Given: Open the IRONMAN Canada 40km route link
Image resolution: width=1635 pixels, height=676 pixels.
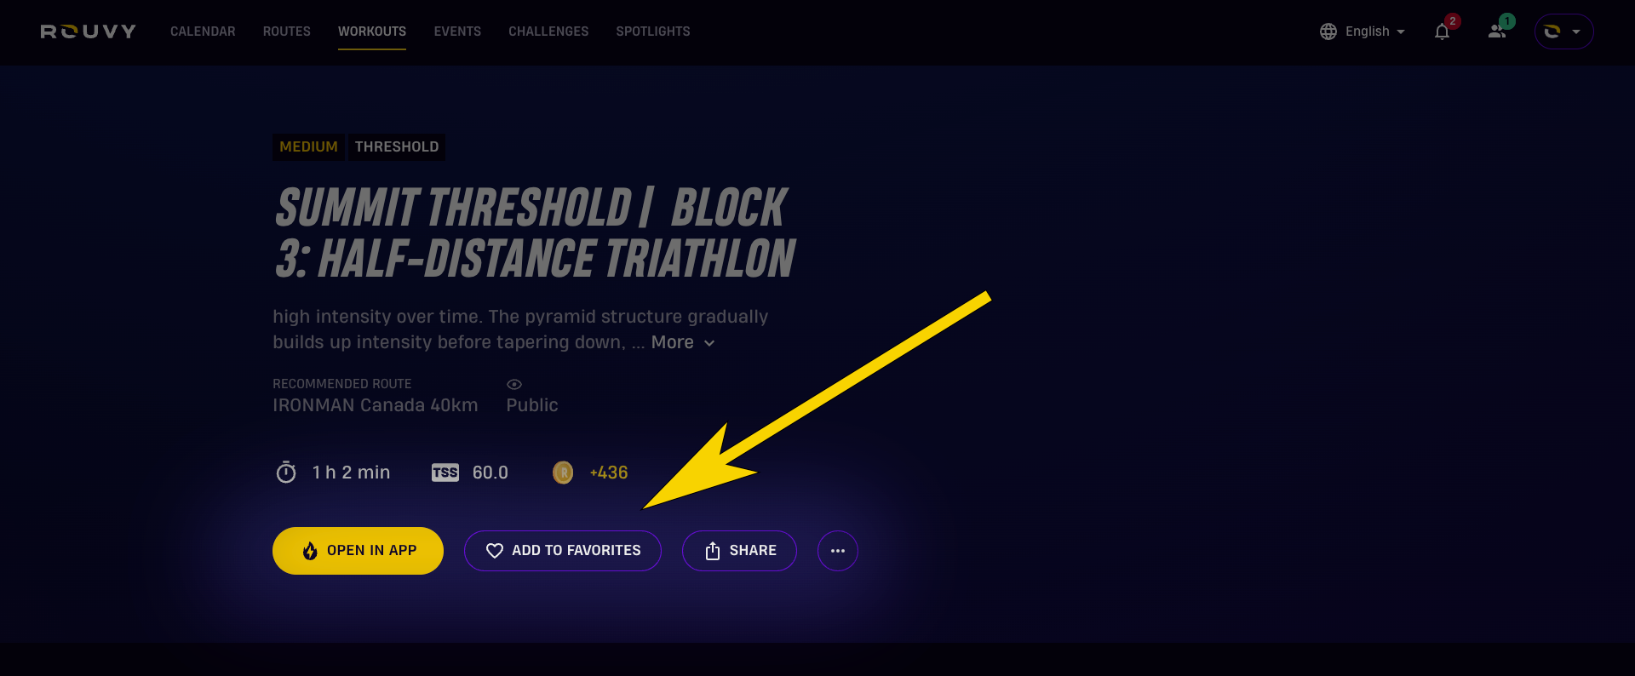Looking at the screenshot, I should point(376,405).
